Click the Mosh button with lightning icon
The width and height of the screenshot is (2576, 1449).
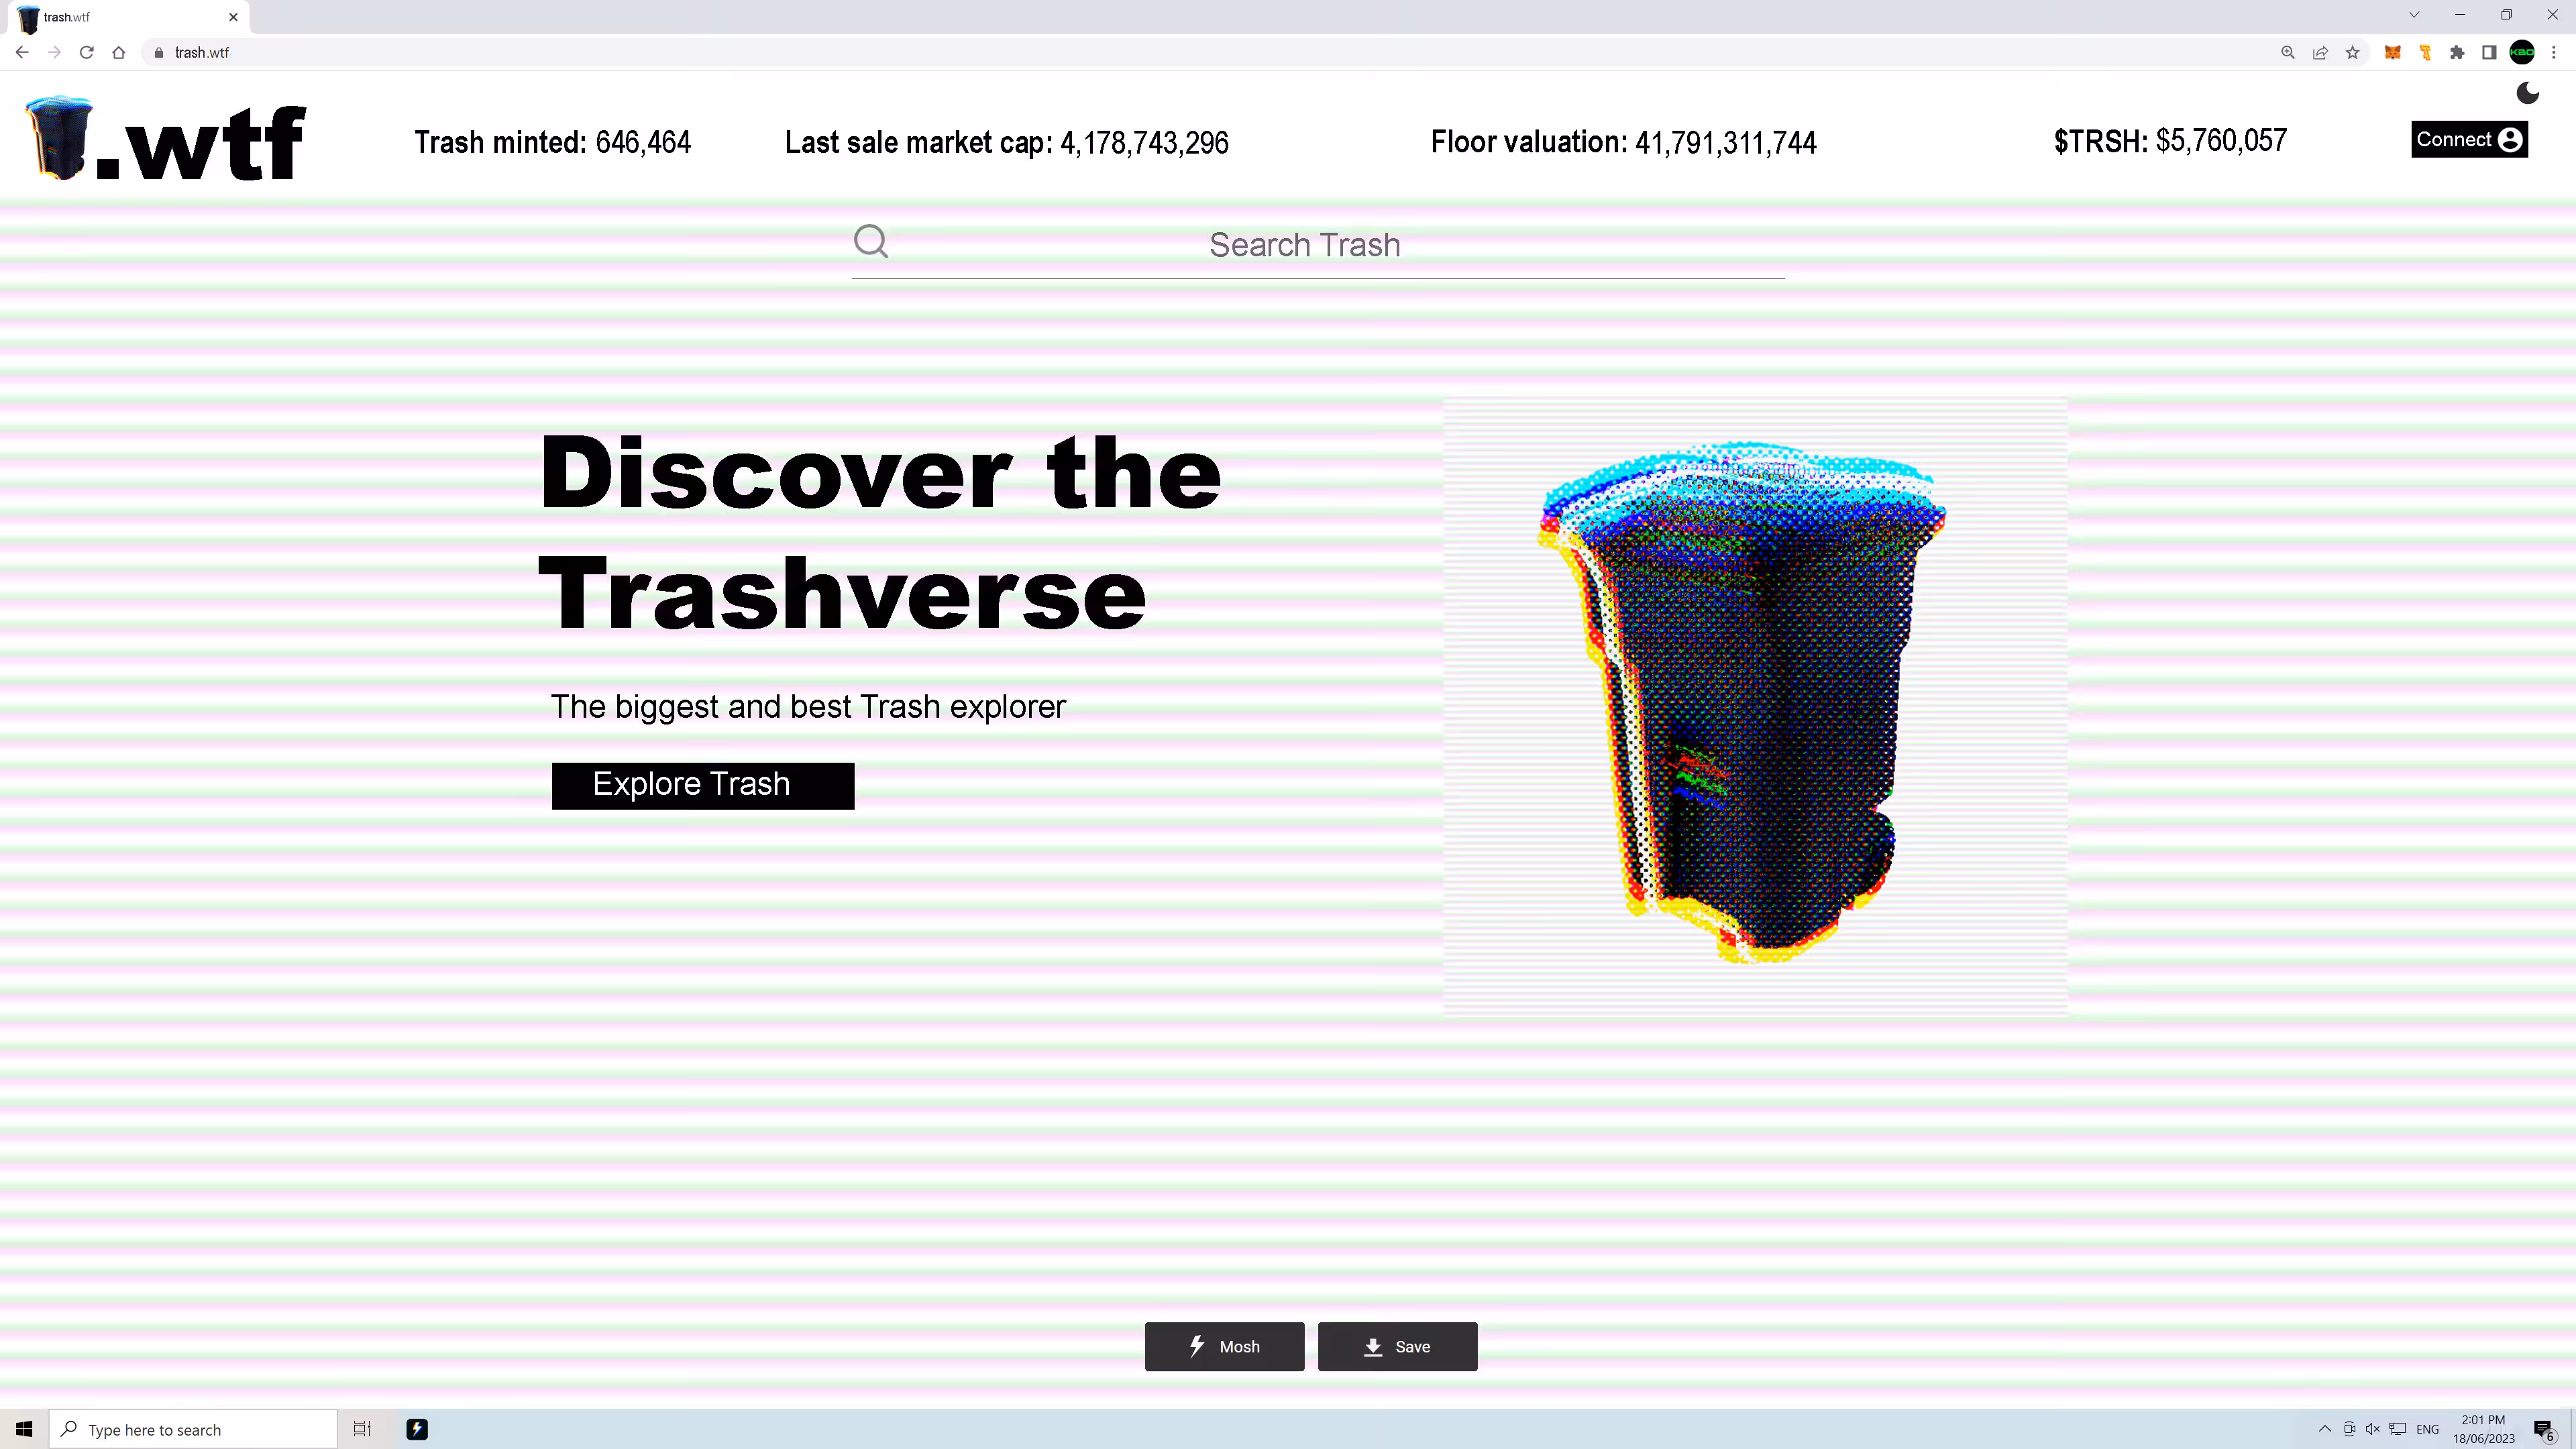[1224, 1346]
